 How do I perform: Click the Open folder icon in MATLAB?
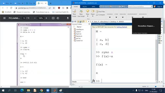pos(93,11)
